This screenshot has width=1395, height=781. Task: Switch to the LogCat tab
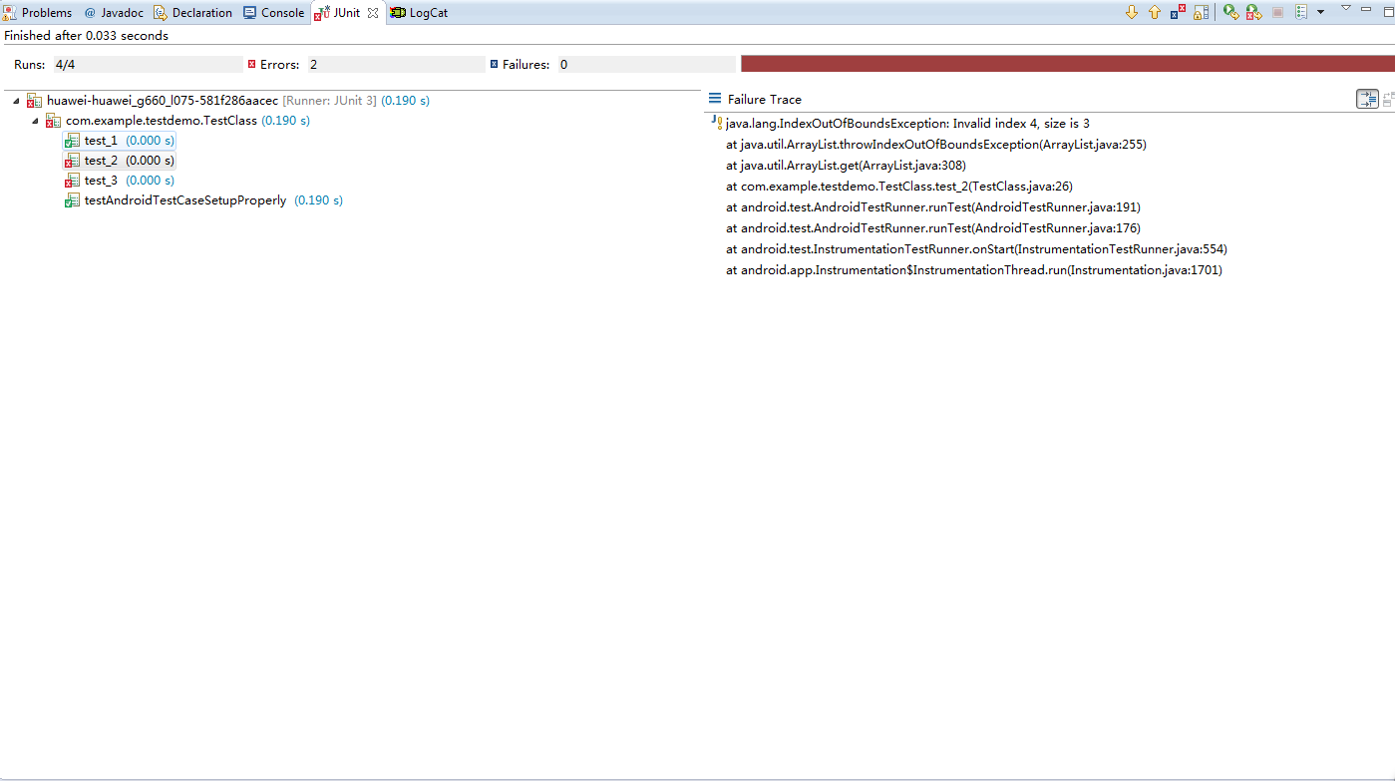click(420, 13)
